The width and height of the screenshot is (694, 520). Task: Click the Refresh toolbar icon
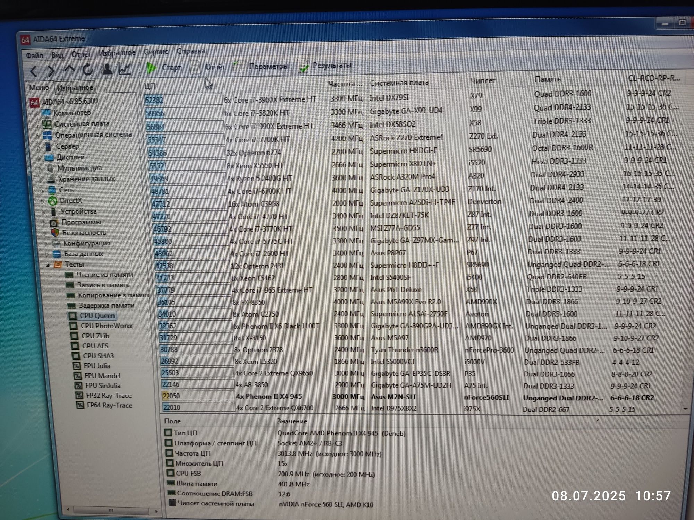(87, 70)
